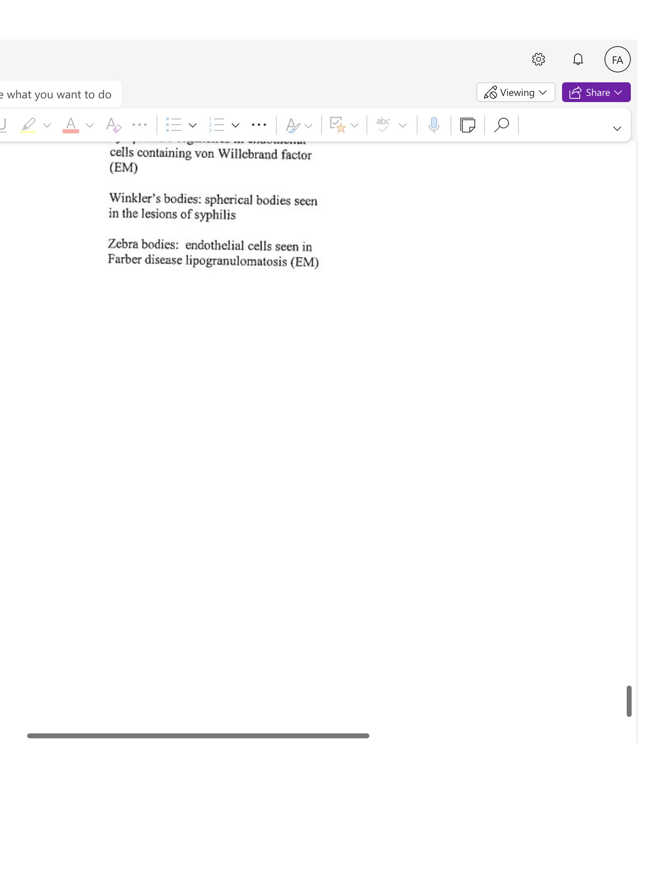This screenshot has width=672, height=870.
Task: Open the Viewing mode menu
Action: point(516,92)
